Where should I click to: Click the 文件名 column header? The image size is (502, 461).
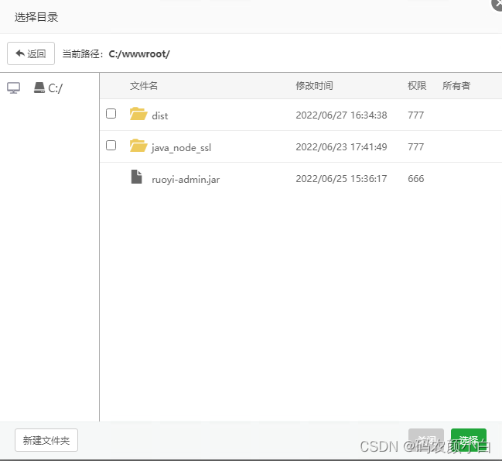[144, 85]
